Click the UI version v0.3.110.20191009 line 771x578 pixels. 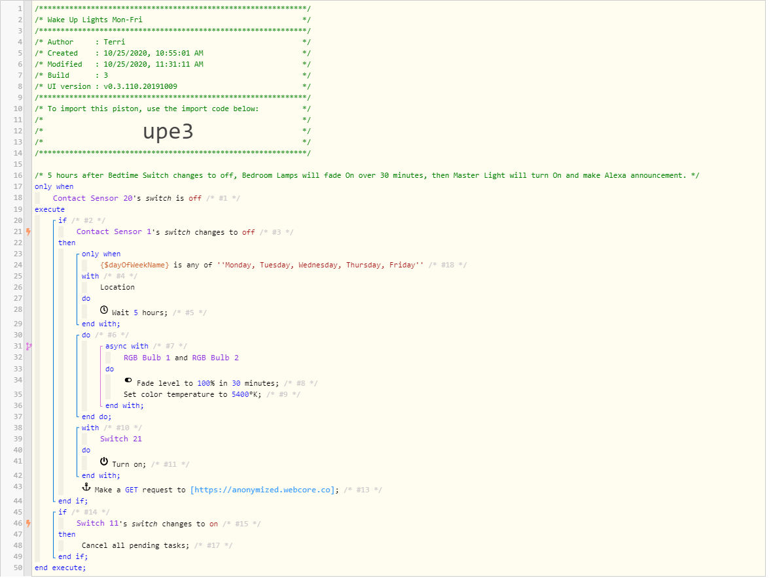coord(173,87)
